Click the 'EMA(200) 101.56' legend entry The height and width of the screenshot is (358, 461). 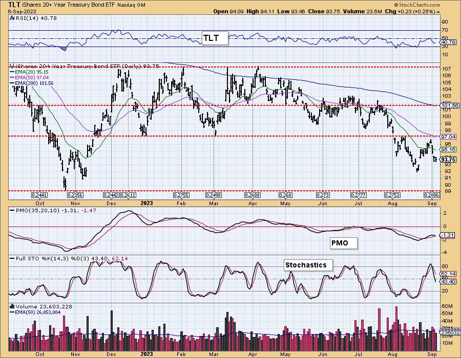point(34,83)
